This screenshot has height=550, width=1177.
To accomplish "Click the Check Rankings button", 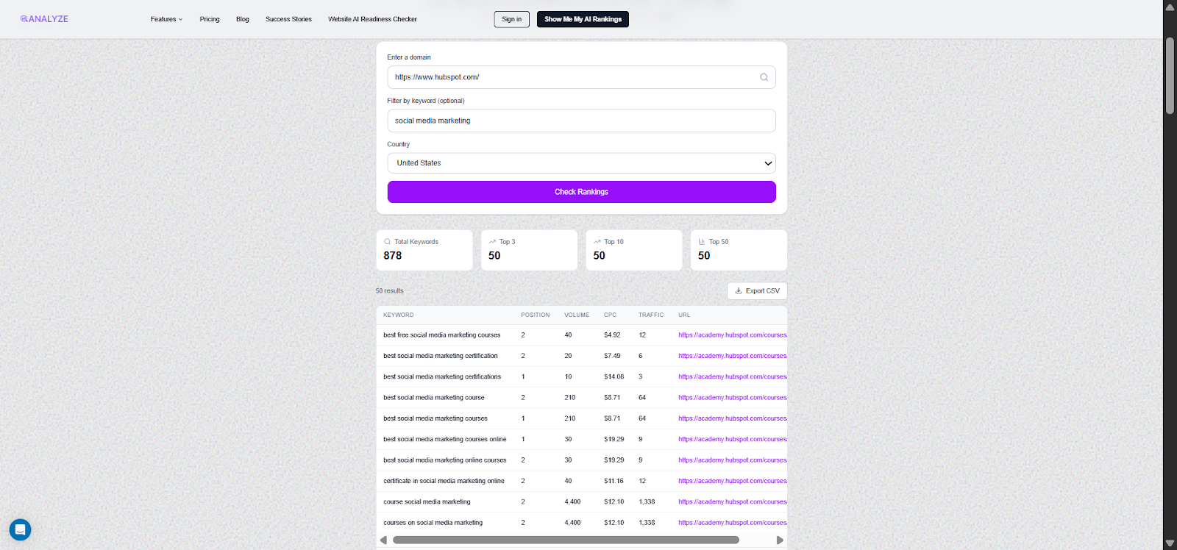I will 581,192.
